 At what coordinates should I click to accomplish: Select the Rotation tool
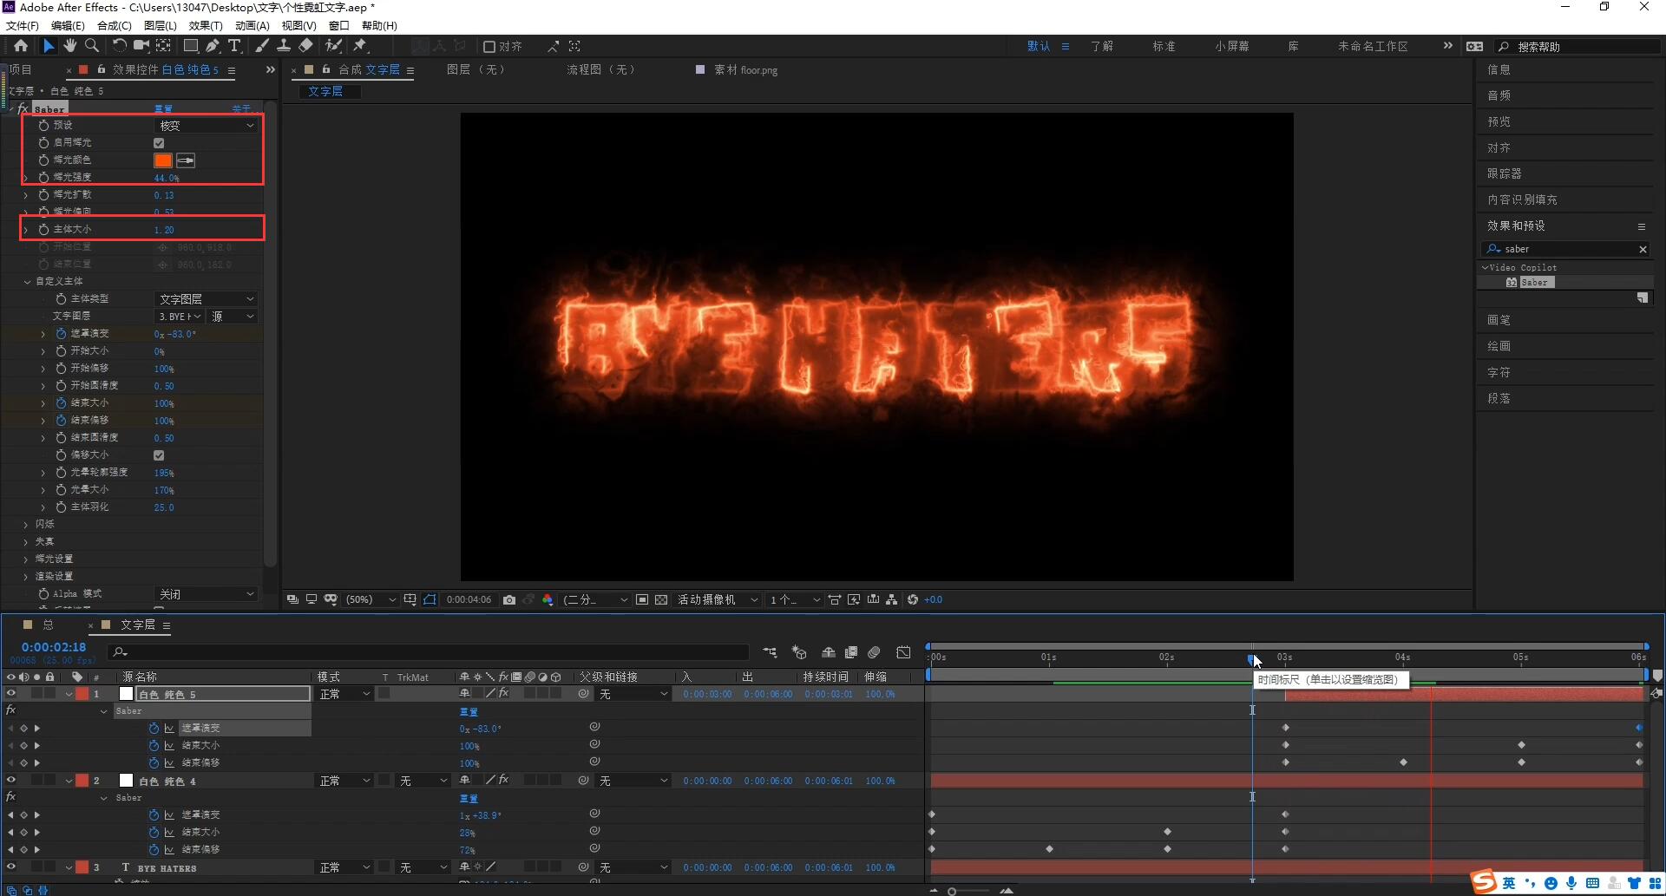(120, 46)
